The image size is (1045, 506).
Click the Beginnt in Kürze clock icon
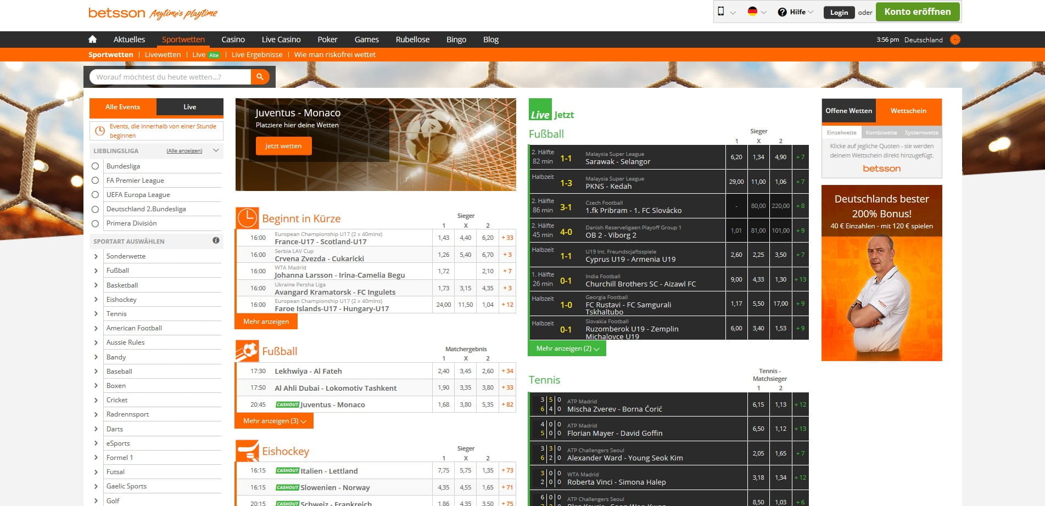coord(247,218)
